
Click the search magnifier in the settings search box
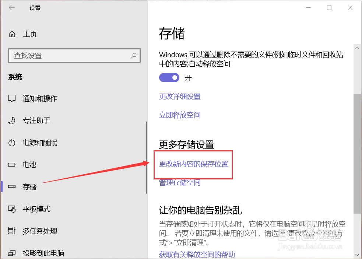point(133,55)
